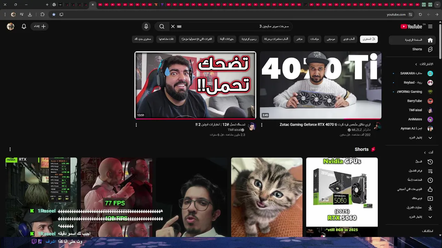Screen dimensions: 442x248
Task: Open BarryTube channel subscription
Action: pos(412,101)
